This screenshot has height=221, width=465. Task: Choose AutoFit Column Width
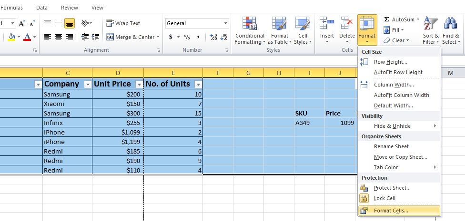coord(399,95)
